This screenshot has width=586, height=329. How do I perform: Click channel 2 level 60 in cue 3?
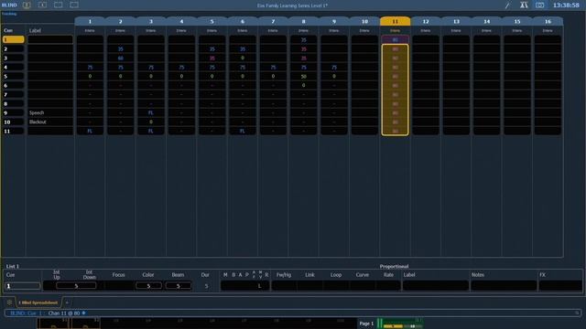tap(120, 58)
